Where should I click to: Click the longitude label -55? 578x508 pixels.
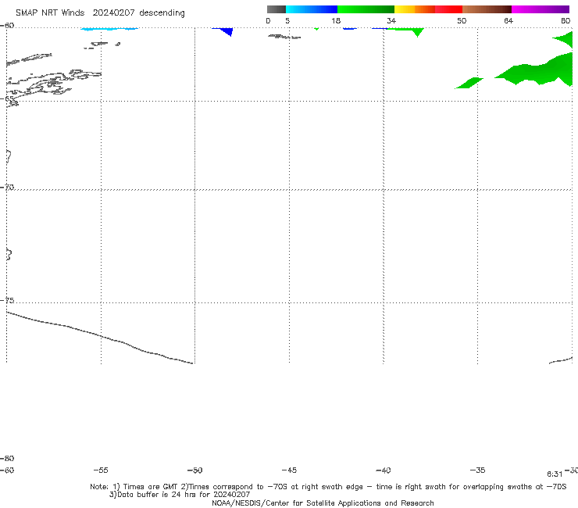101,470
